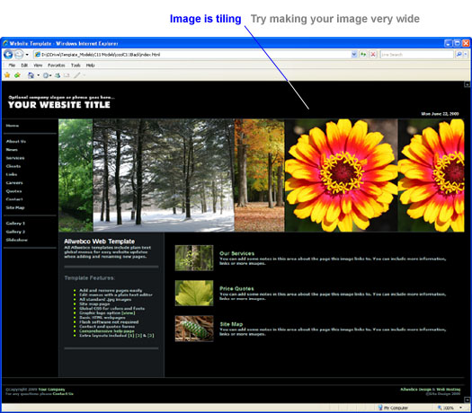Click the Our Services heading link
This screenshot has height=413, width=472.
click(x=237, y=253)
